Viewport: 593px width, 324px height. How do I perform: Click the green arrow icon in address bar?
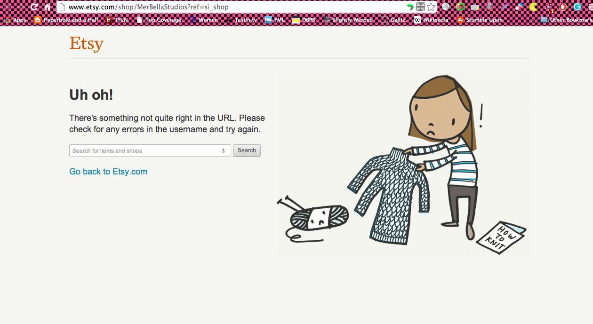pos(410,7)
